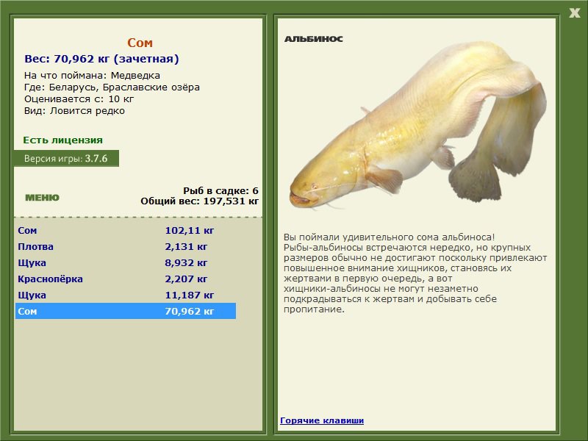Click the Есть лицензия label
The height and width of the screenshot is (441, 588).
[62, 140]
